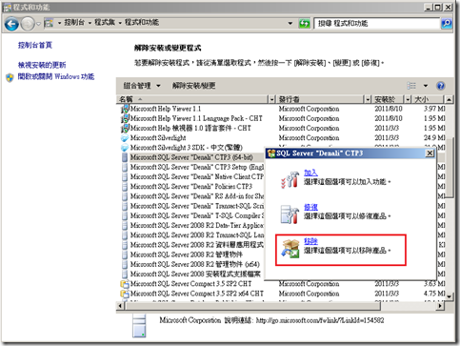The width and height of the screenshot is (460, 346).
Task: Open the 名稱 column filter dropdown
Action: [x=271, y=99]
